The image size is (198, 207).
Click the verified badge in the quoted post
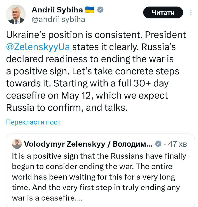pyautogui.click(x=158, y=144)
